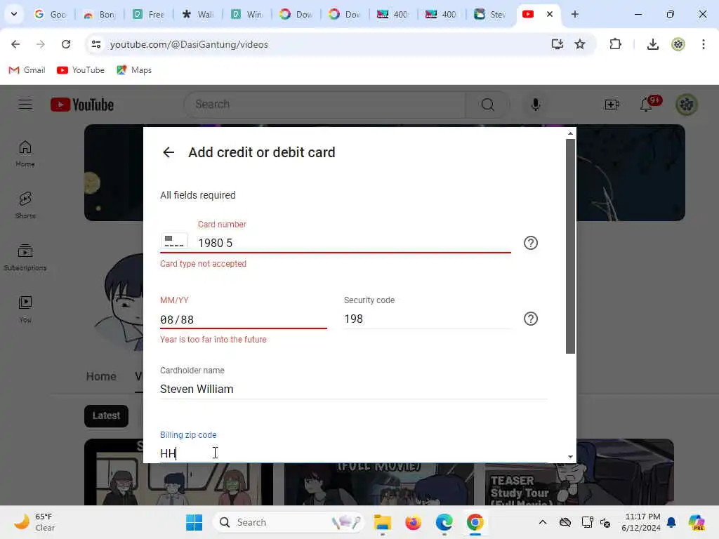
Task: Switch to the Free browser tab
Action: (149, 14)
